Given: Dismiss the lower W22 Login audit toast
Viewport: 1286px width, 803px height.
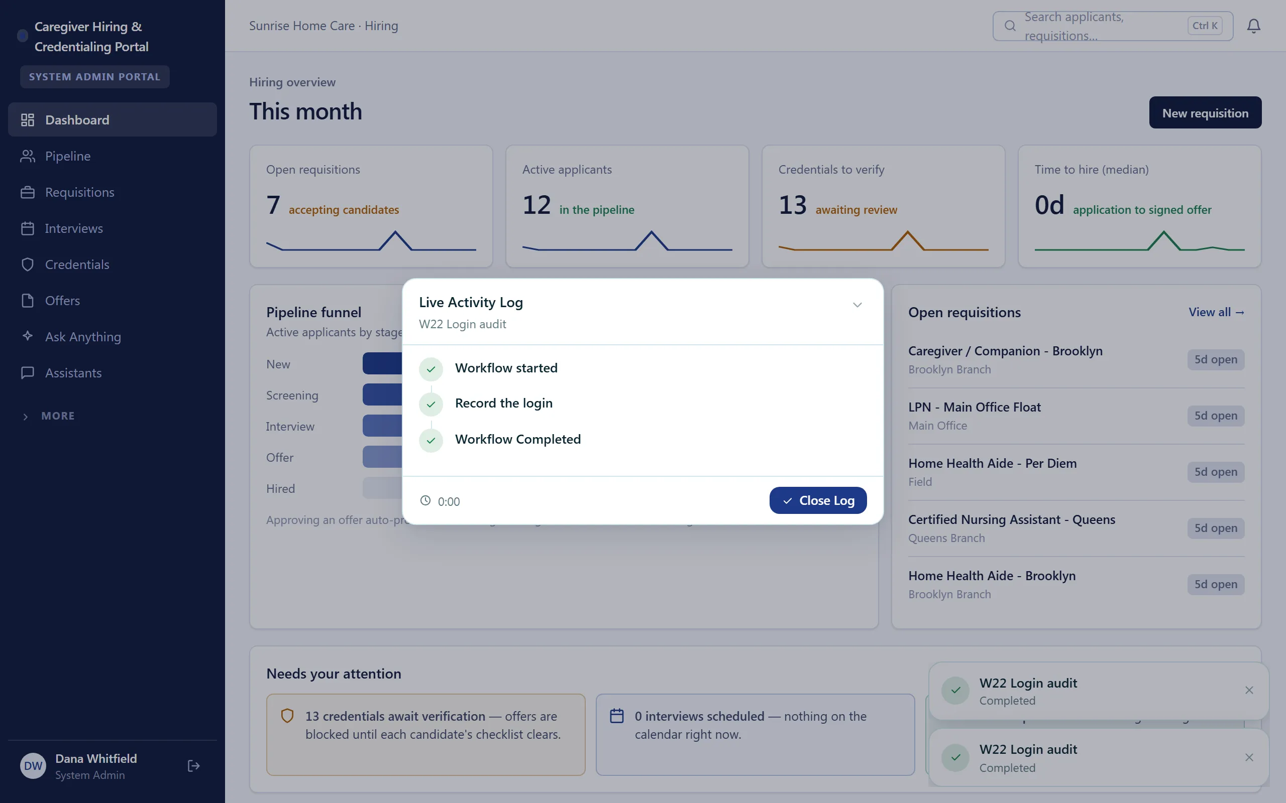Looking at the screenshot, I should tap(1249, 758).
